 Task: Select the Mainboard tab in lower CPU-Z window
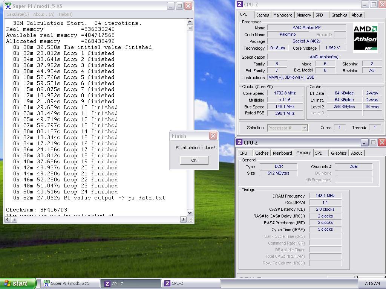tap(282, 153)
